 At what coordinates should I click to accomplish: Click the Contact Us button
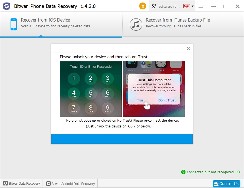pyautogui.click(x=226, y=184)
